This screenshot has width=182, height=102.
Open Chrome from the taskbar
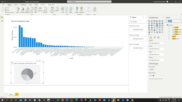coord(132,100)
